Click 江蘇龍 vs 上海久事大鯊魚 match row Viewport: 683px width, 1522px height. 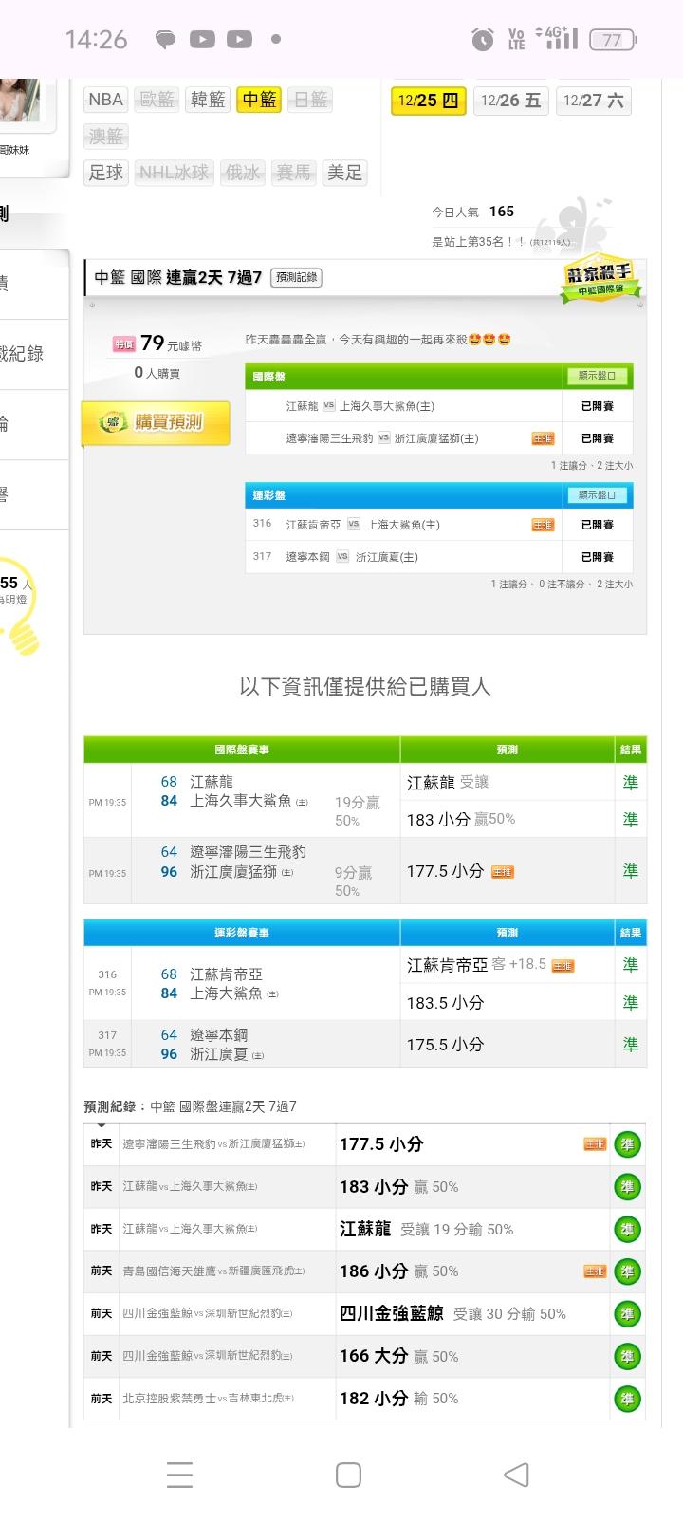pos(439,406)
